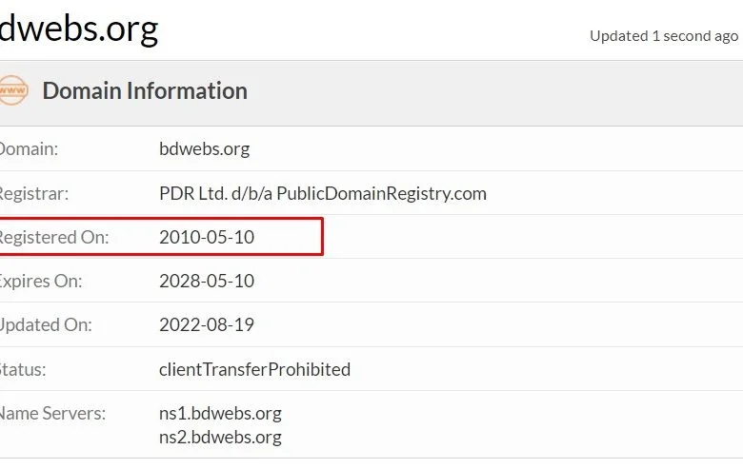Click the 2028-05-10 expiry date
This screenshot has height=469, width=743.
[x=207, y=282]
